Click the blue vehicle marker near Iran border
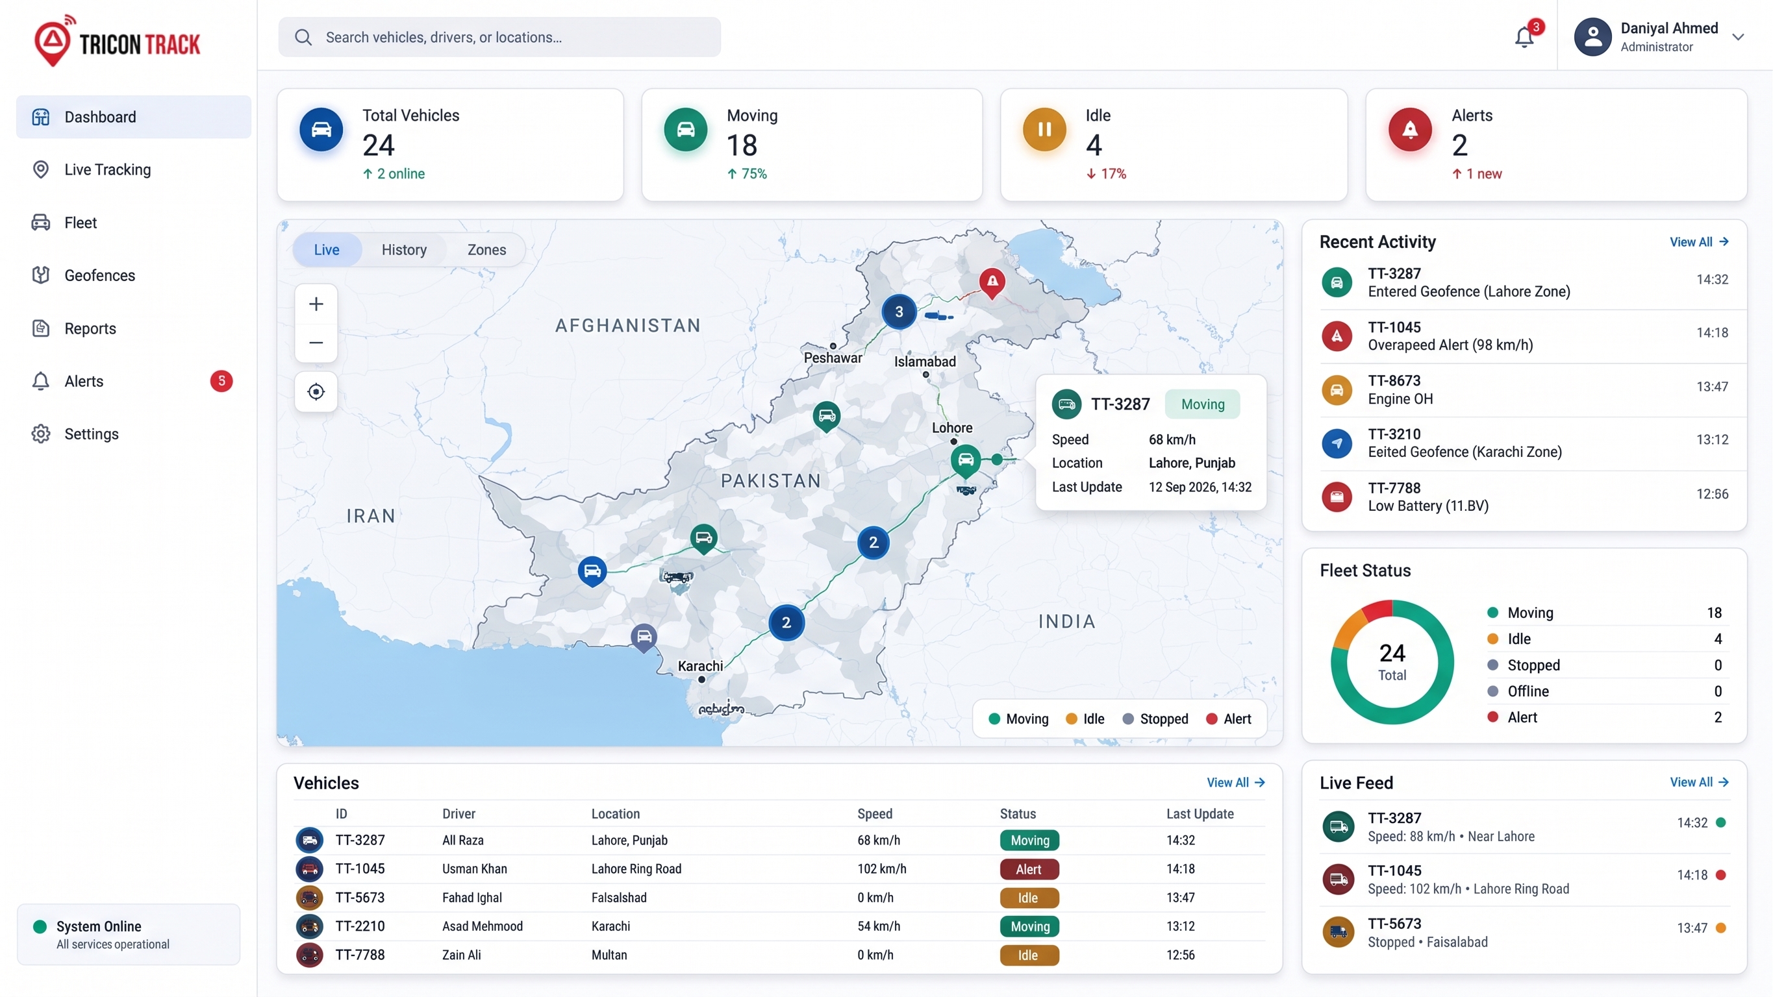The image size is (1773, 997). coord(592,571)
